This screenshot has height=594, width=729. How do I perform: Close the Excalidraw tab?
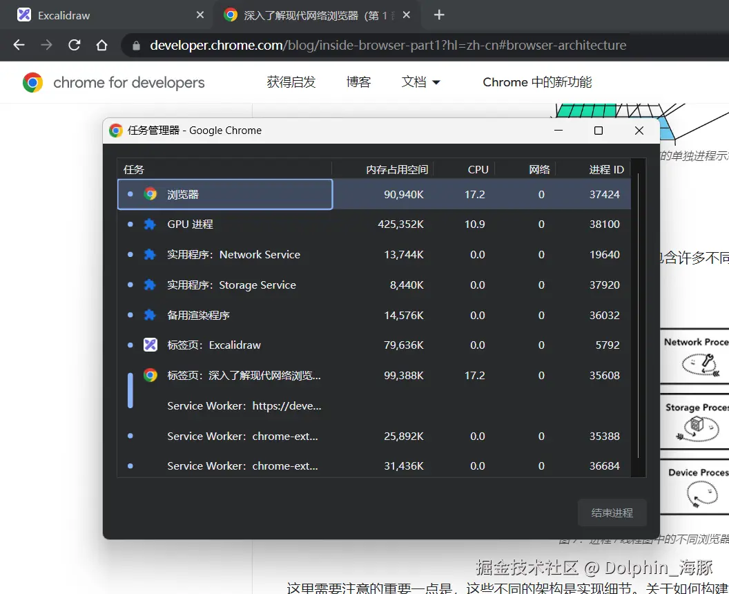coord(200,15)
